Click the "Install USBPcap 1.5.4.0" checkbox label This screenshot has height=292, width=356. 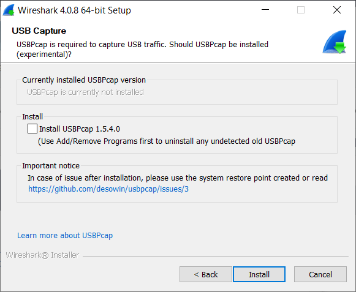click(80, 129)
